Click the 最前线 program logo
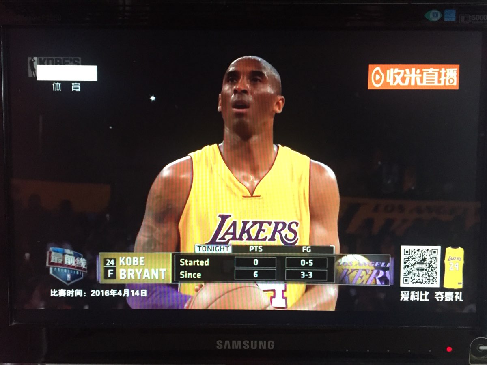 67,265
